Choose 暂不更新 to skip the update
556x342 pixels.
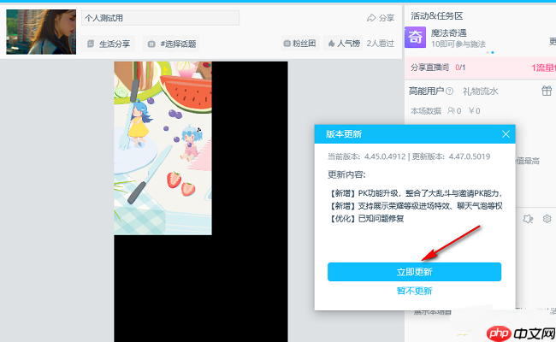(x=414, y=291)
